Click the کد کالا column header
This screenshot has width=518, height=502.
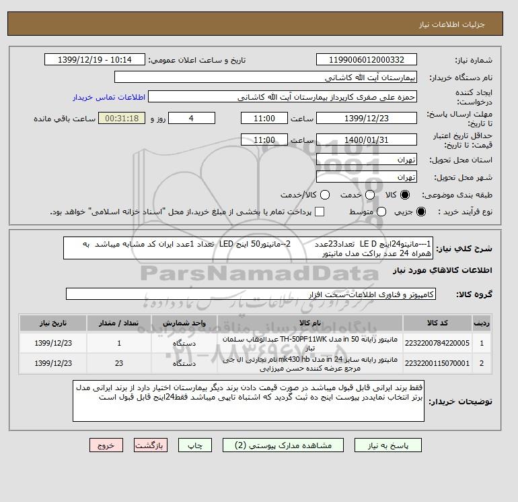click(437, 323)
